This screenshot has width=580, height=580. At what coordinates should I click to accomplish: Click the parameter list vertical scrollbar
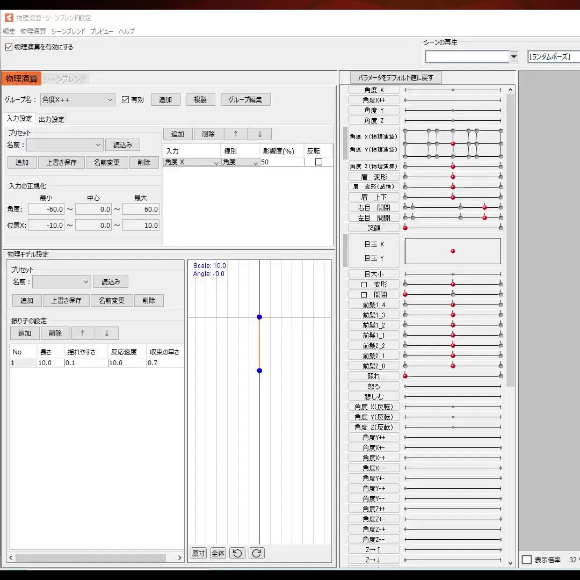point(510,241)
